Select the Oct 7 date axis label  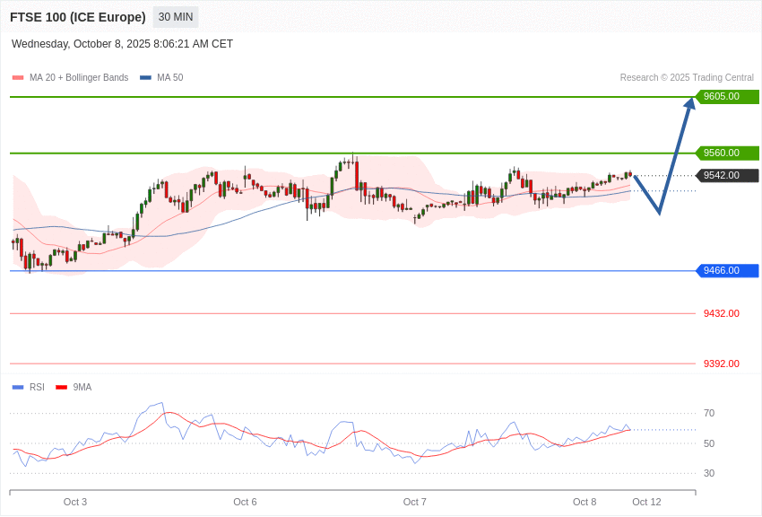point(415,502)
